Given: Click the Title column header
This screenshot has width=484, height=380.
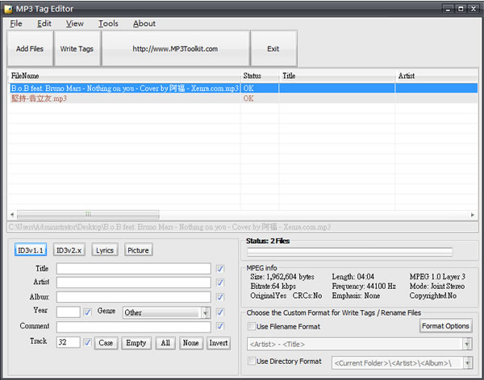Looking at the screenshot, I should tap(336, 76).
